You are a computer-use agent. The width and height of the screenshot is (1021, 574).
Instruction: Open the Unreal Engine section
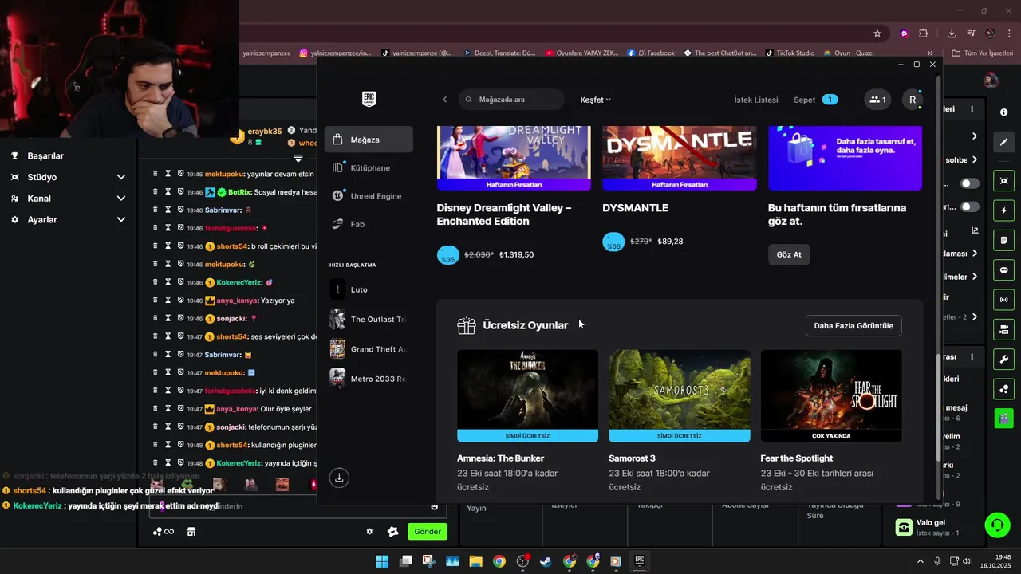pos(369,196)
